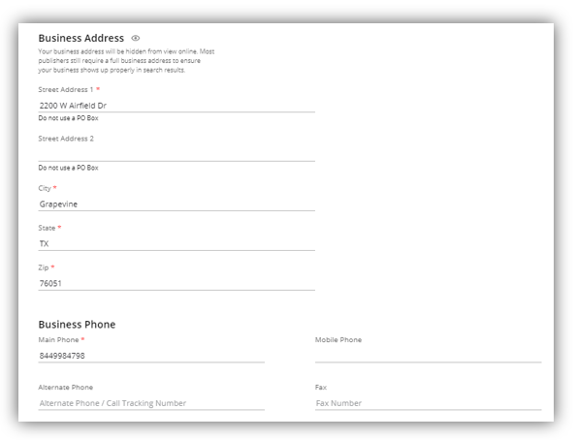The height and width of the screenshot is (440, 577).
Task: Click the Fax Number input field
Action: pos(429,403)
